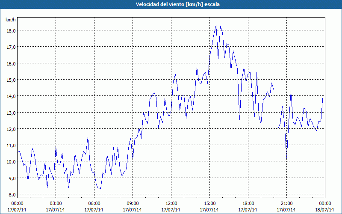This screenshot has width=342, height=214.
Task: Select the 'km/h' unit label on the axis
Action: [11, 20]
